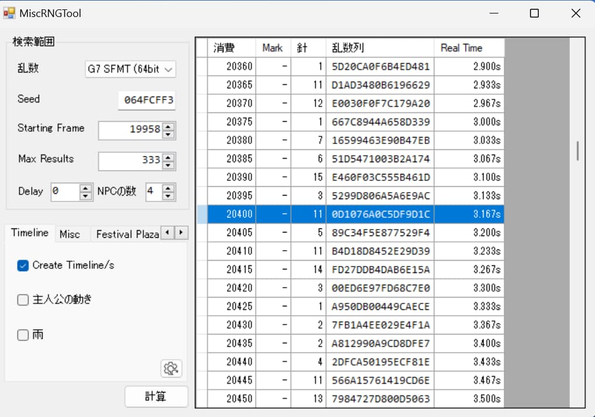
Task: Maximize the MiscRNGTool window
Action: pyautogui.click(x=534, y=13)
